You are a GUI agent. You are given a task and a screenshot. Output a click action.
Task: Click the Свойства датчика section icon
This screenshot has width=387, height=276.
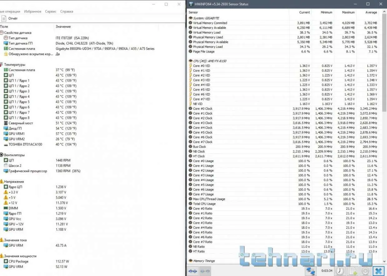click(2, 32)
